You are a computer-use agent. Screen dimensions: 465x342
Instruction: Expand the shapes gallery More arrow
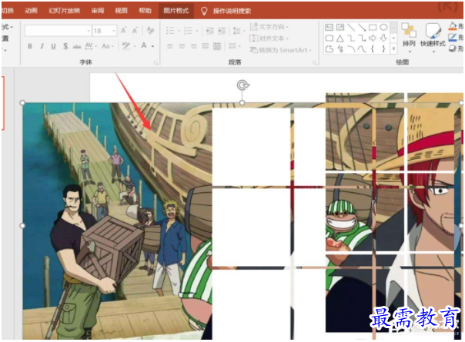[393, 49]
